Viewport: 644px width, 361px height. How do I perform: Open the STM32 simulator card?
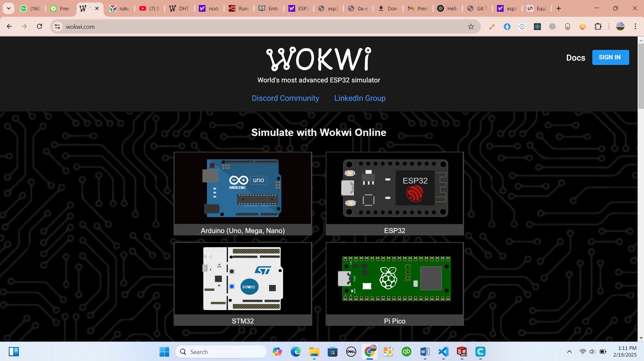[x=243, y=284]
